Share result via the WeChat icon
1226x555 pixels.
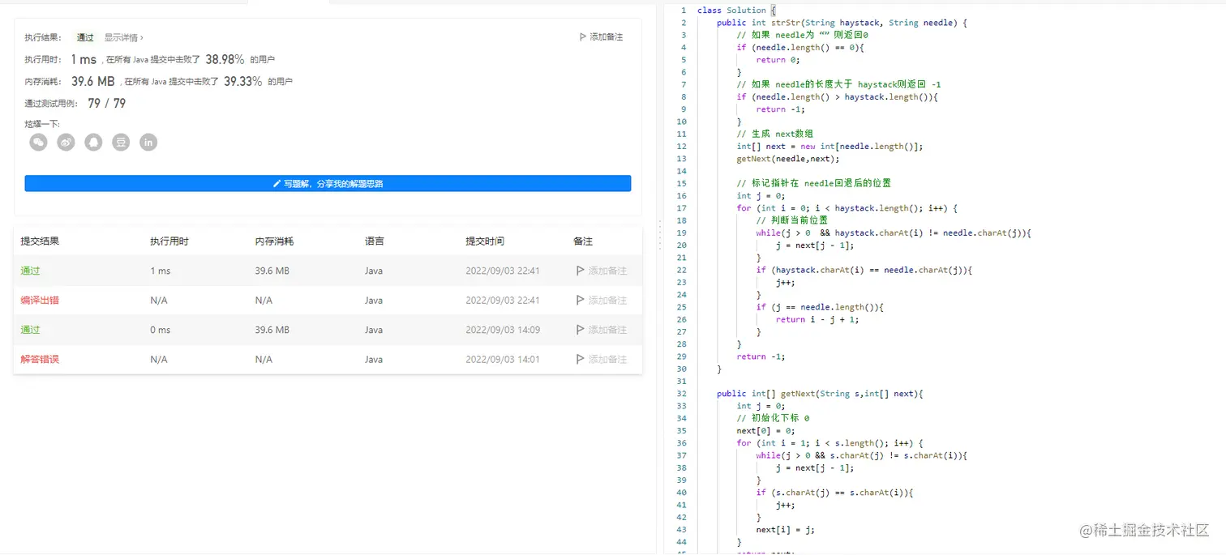pyautogui.click(x=38, y=143)
